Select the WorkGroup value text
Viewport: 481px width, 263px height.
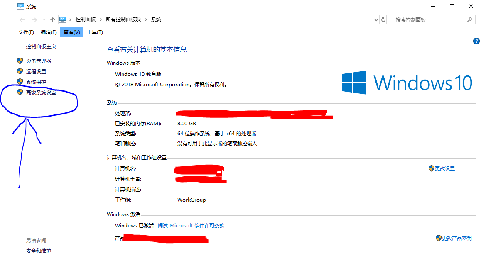(191, 200)
